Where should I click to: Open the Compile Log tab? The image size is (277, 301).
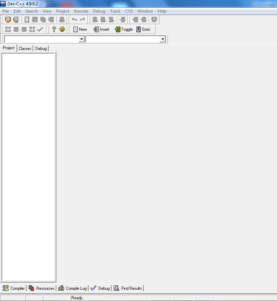(72, 288)
